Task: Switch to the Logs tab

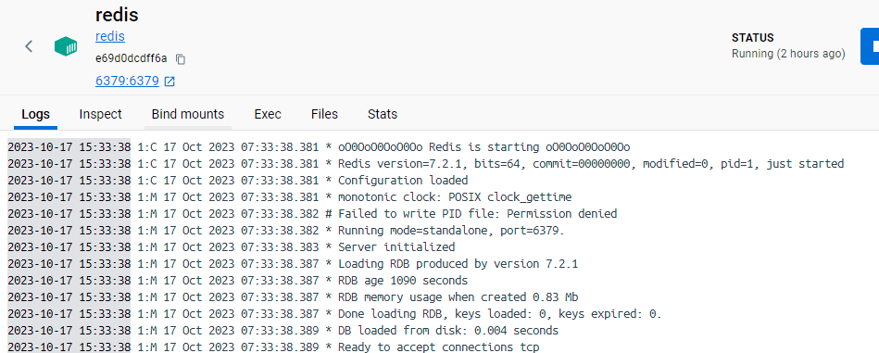Action: pos(36,114)
